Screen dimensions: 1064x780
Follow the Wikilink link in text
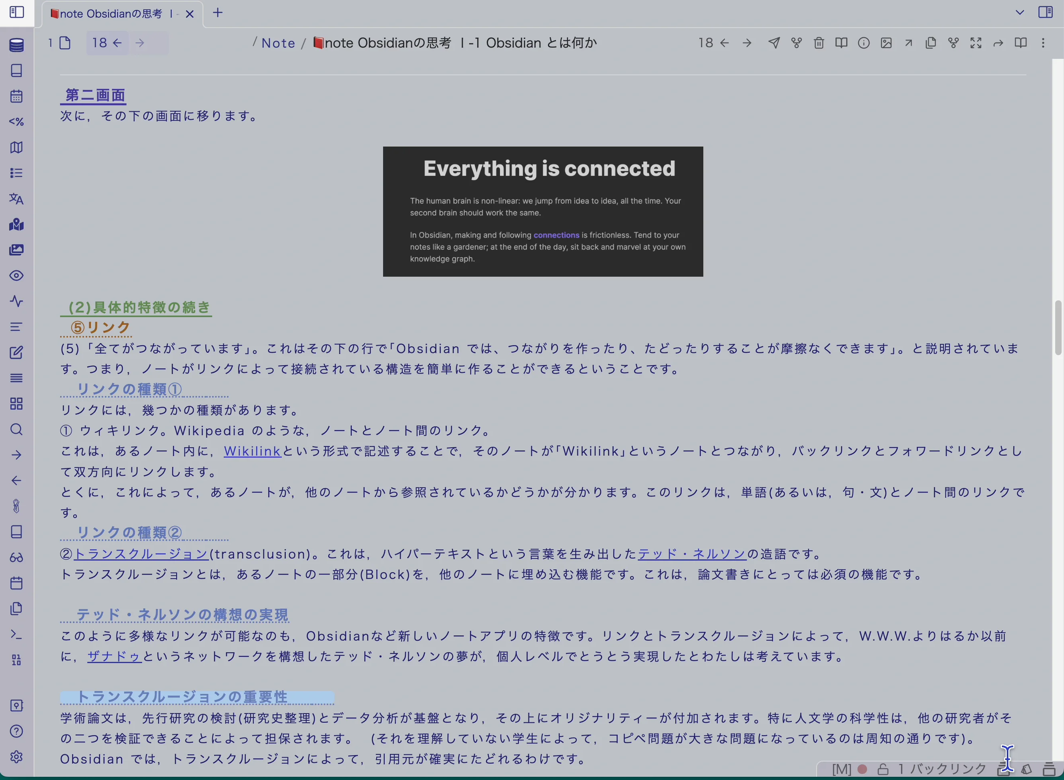click(253, 451)
